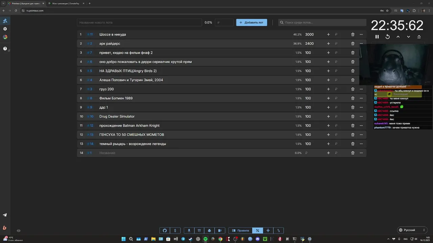
Task: Open the help question mark sidebar icon
Action: coord(5,49)
